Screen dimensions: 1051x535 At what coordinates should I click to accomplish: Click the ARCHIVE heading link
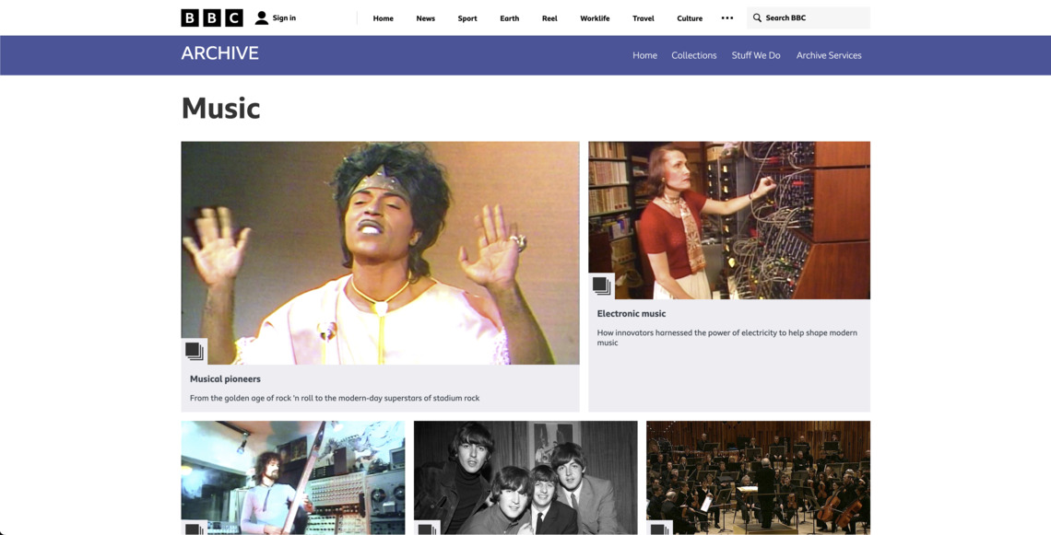point(219,53)
